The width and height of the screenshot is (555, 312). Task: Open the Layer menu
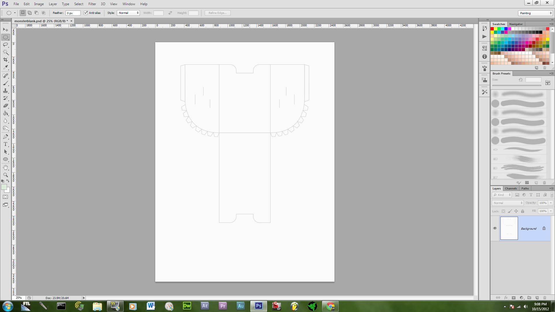53,4
